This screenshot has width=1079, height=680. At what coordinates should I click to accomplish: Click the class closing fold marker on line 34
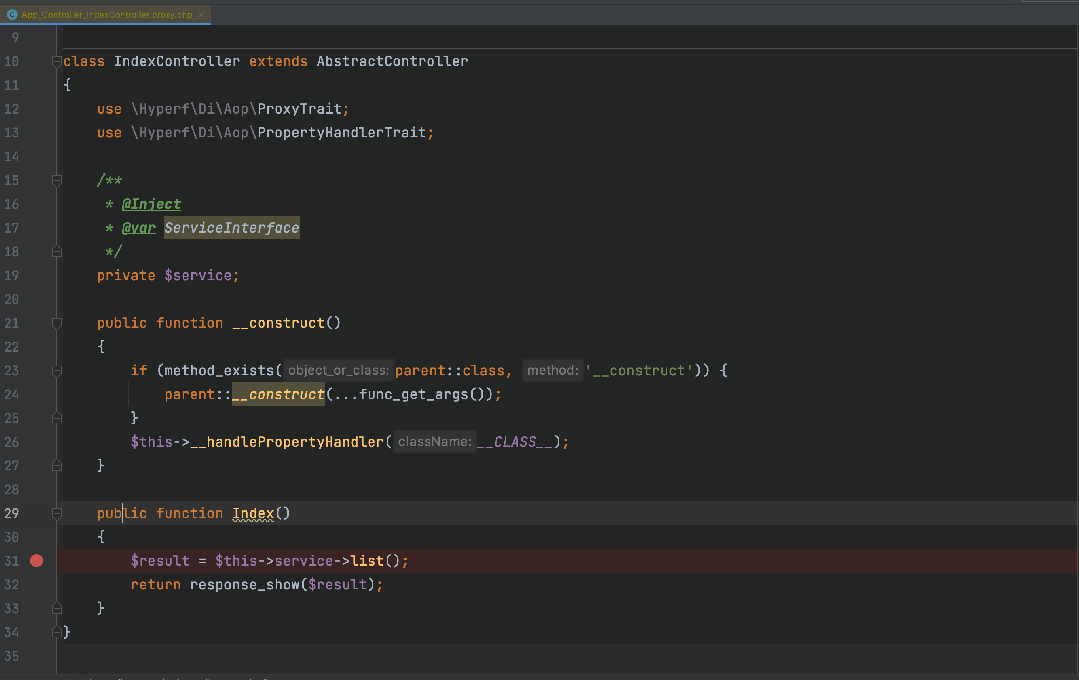coord(56,632)
